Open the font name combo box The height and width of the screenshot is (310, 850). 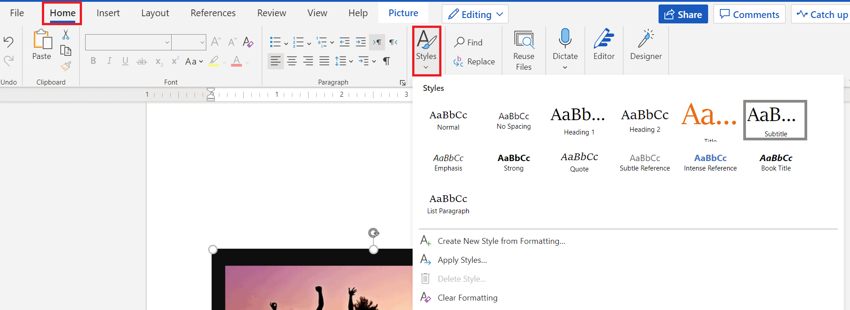click(128, 42)
